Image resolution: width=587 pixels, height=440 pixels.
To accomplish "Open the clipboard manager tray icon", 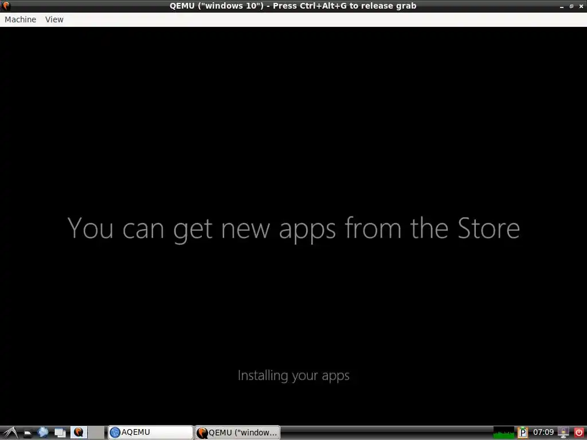I will pos(523,433).
